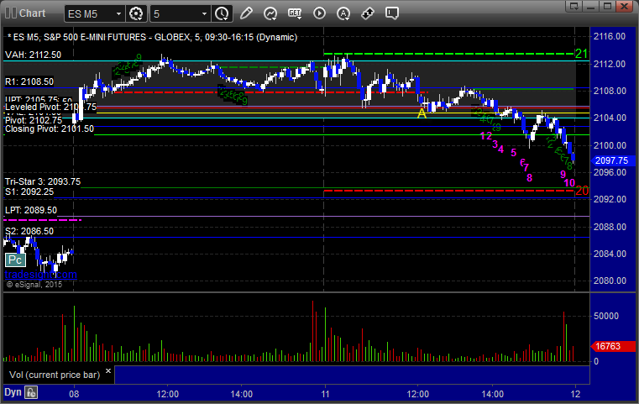
Task: Click the R1: 2108.50 label
Action: pyautogui.click(x=29, y=81)
